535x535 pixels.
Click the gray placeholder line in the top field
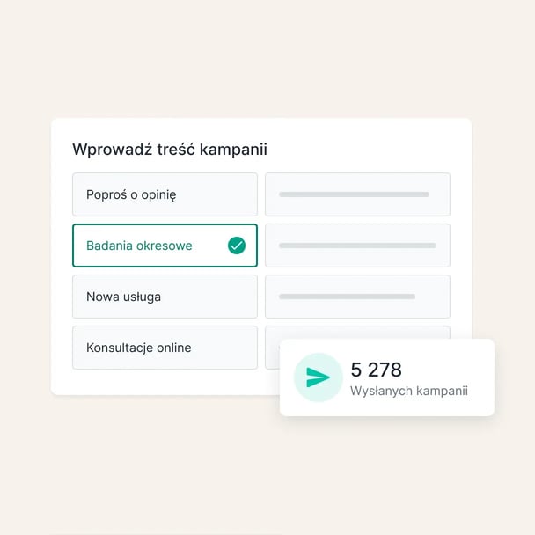tap(354, 194)
